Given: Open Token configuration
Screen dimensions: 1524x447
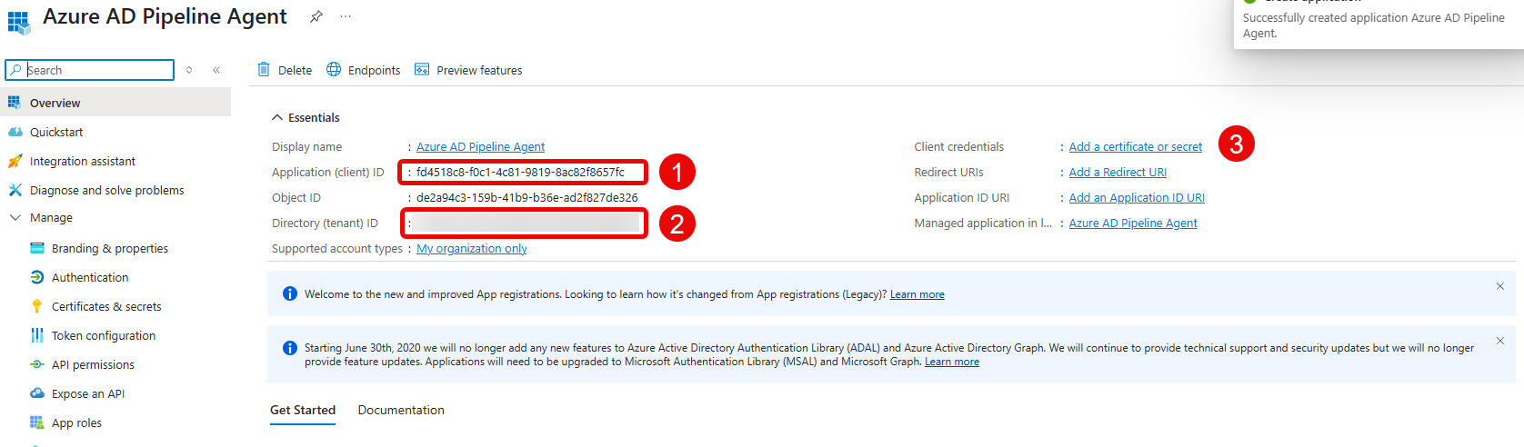Looking at the screenshot, I should coord(104,335).
